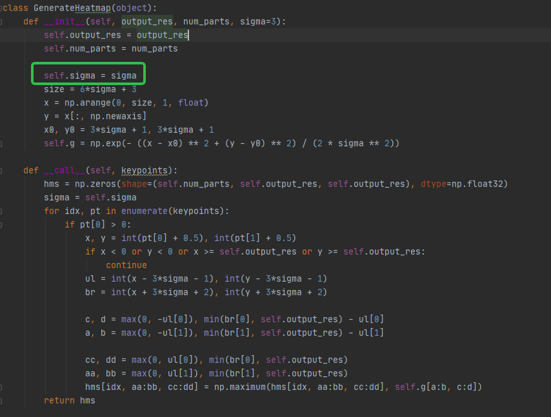The image size is (551, 417).
Task: Place cursor on the sigma=3 parameter
Action: [x=258, y=21]
